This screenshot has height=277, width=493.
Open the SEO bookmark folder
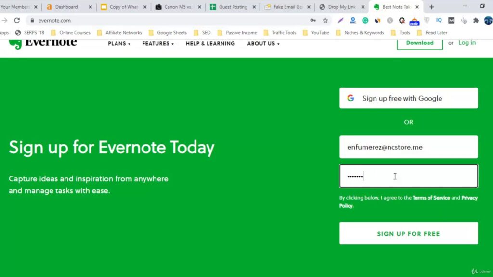(x=202, y=32)
